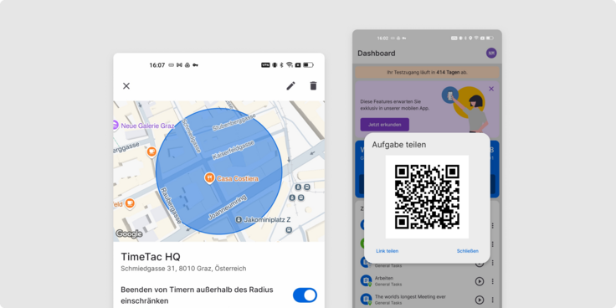The image size is (616, 308).
Task: Tap the Kaiserfeldgasse street label
Action: [x=234, y=150]
